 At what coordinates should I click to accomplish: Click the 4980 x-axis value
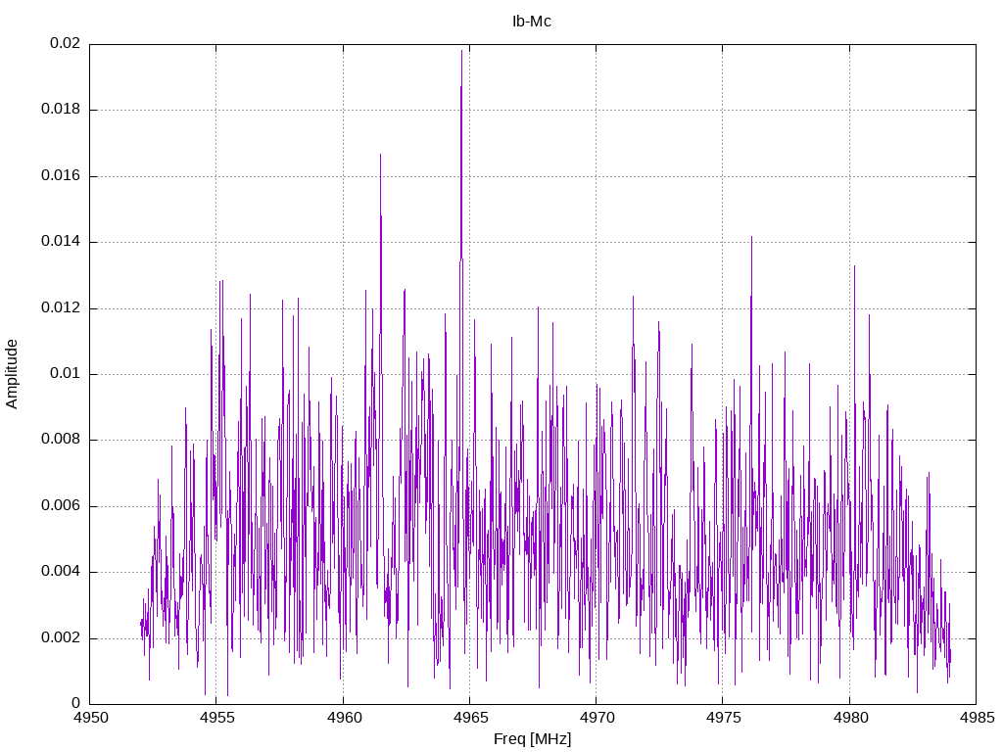coord(849,718)
